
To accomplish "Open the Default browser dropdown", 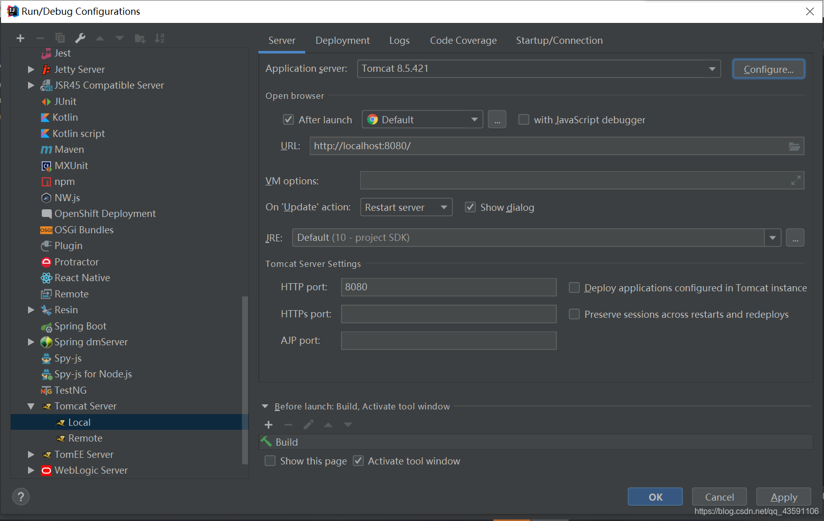I will [x=422, y=120].
